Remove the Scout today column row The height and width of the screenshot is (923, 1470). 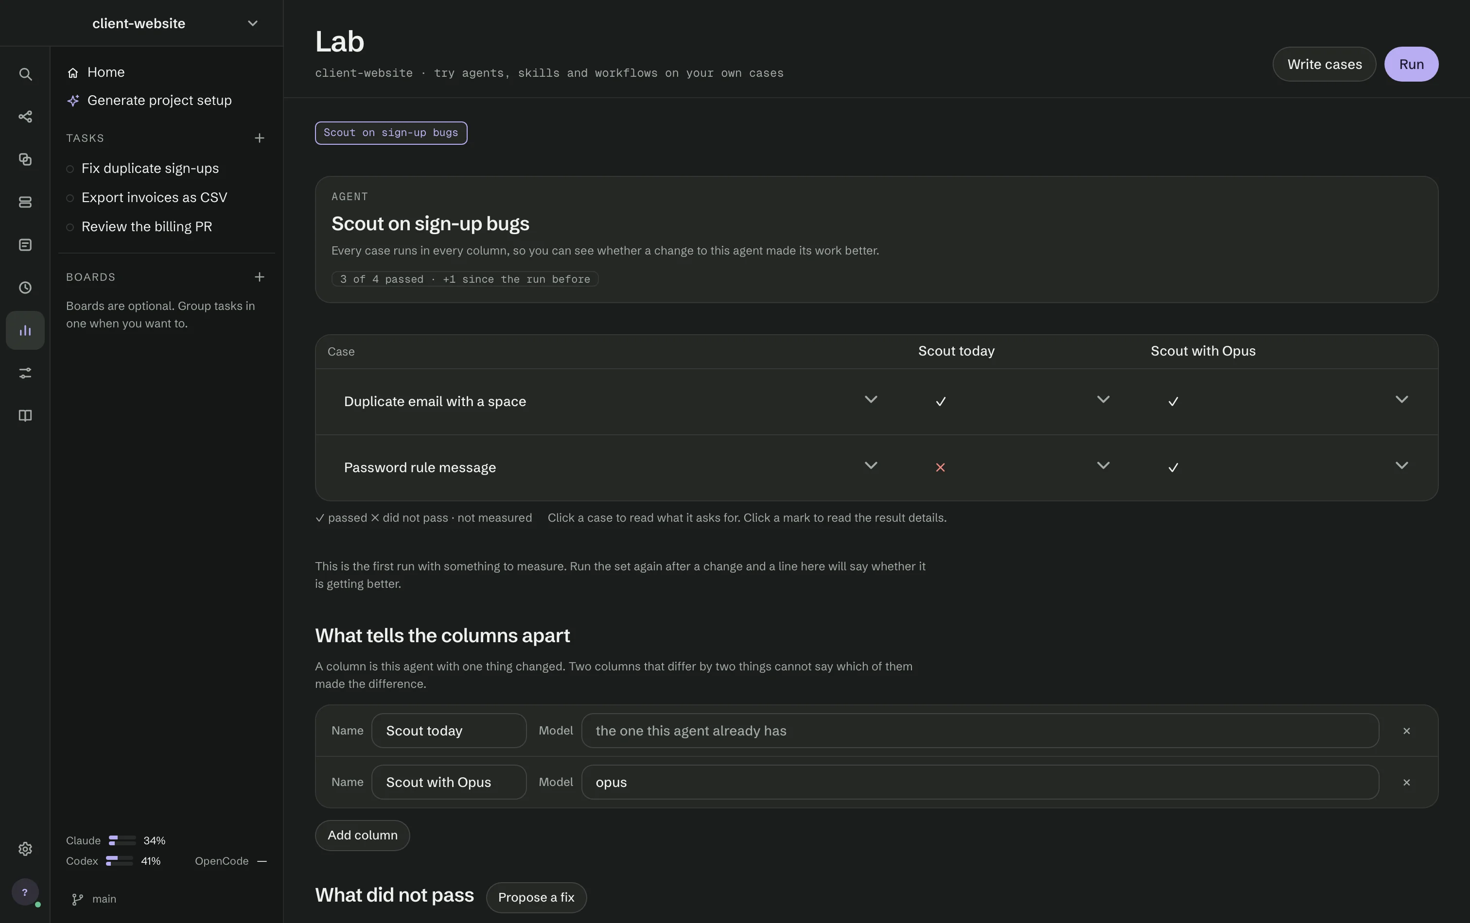1406,731
